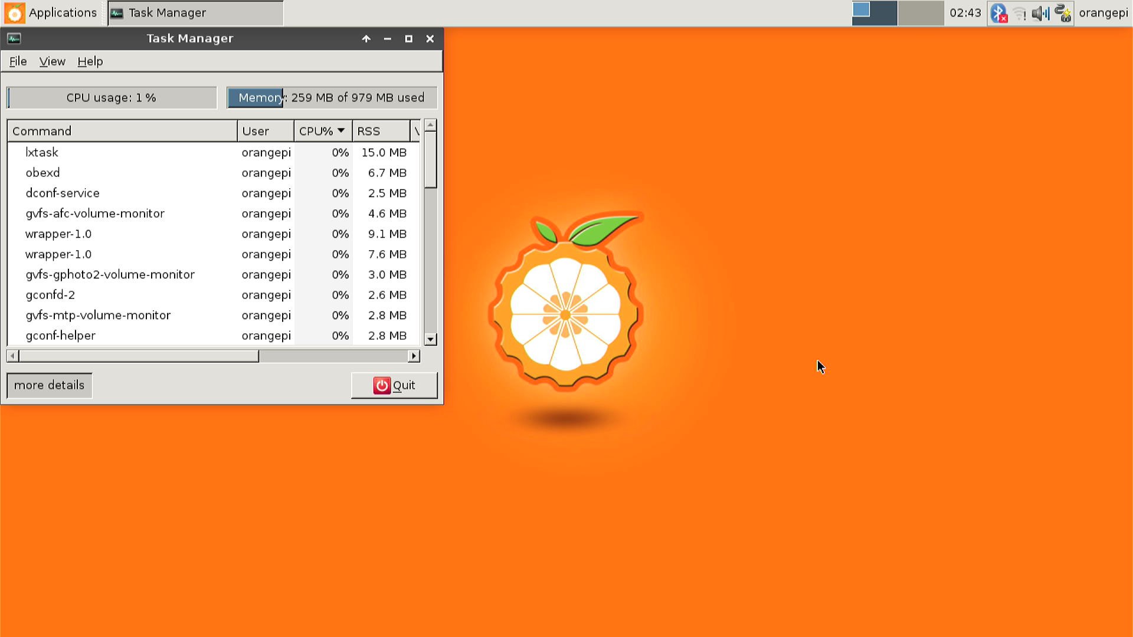Click the Task Manager window title icon
Viewport: 1133px width, 637px height.
(x=14, y=39)
